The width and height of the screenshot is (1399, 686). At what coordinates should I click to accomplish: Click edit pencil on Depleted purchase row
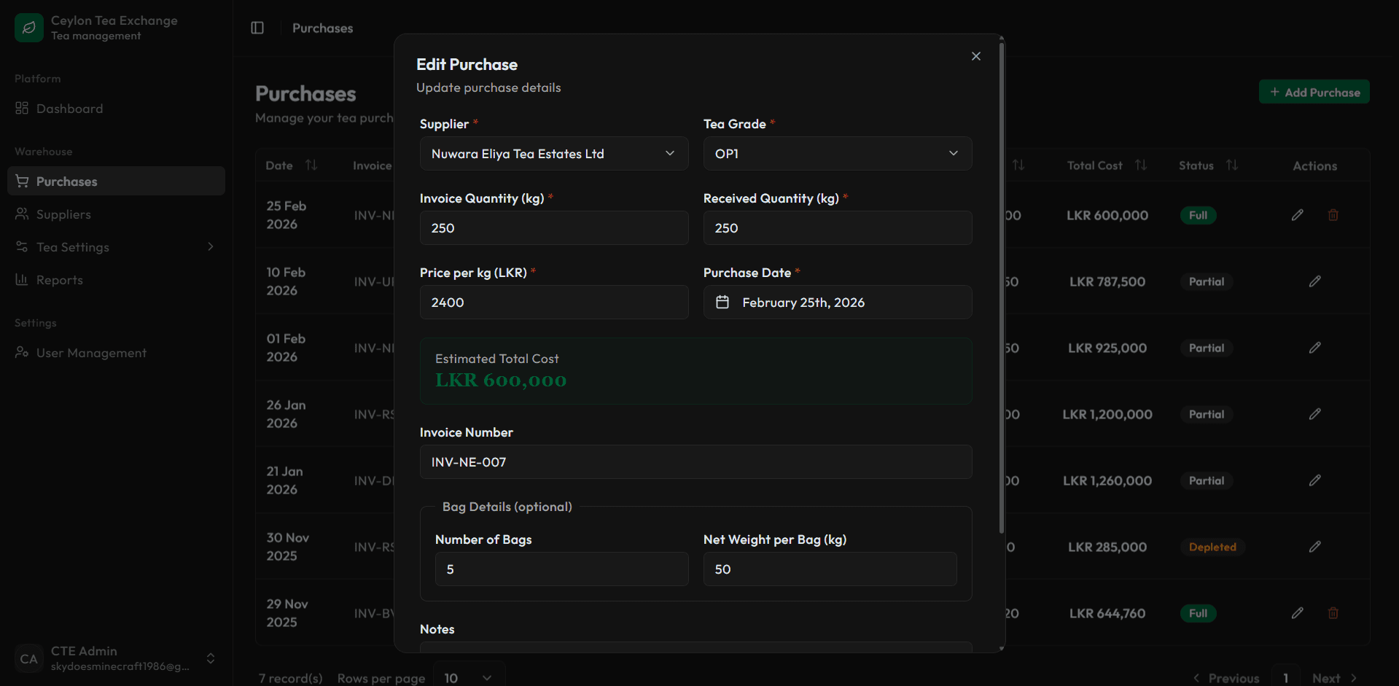coord(1314,547)
